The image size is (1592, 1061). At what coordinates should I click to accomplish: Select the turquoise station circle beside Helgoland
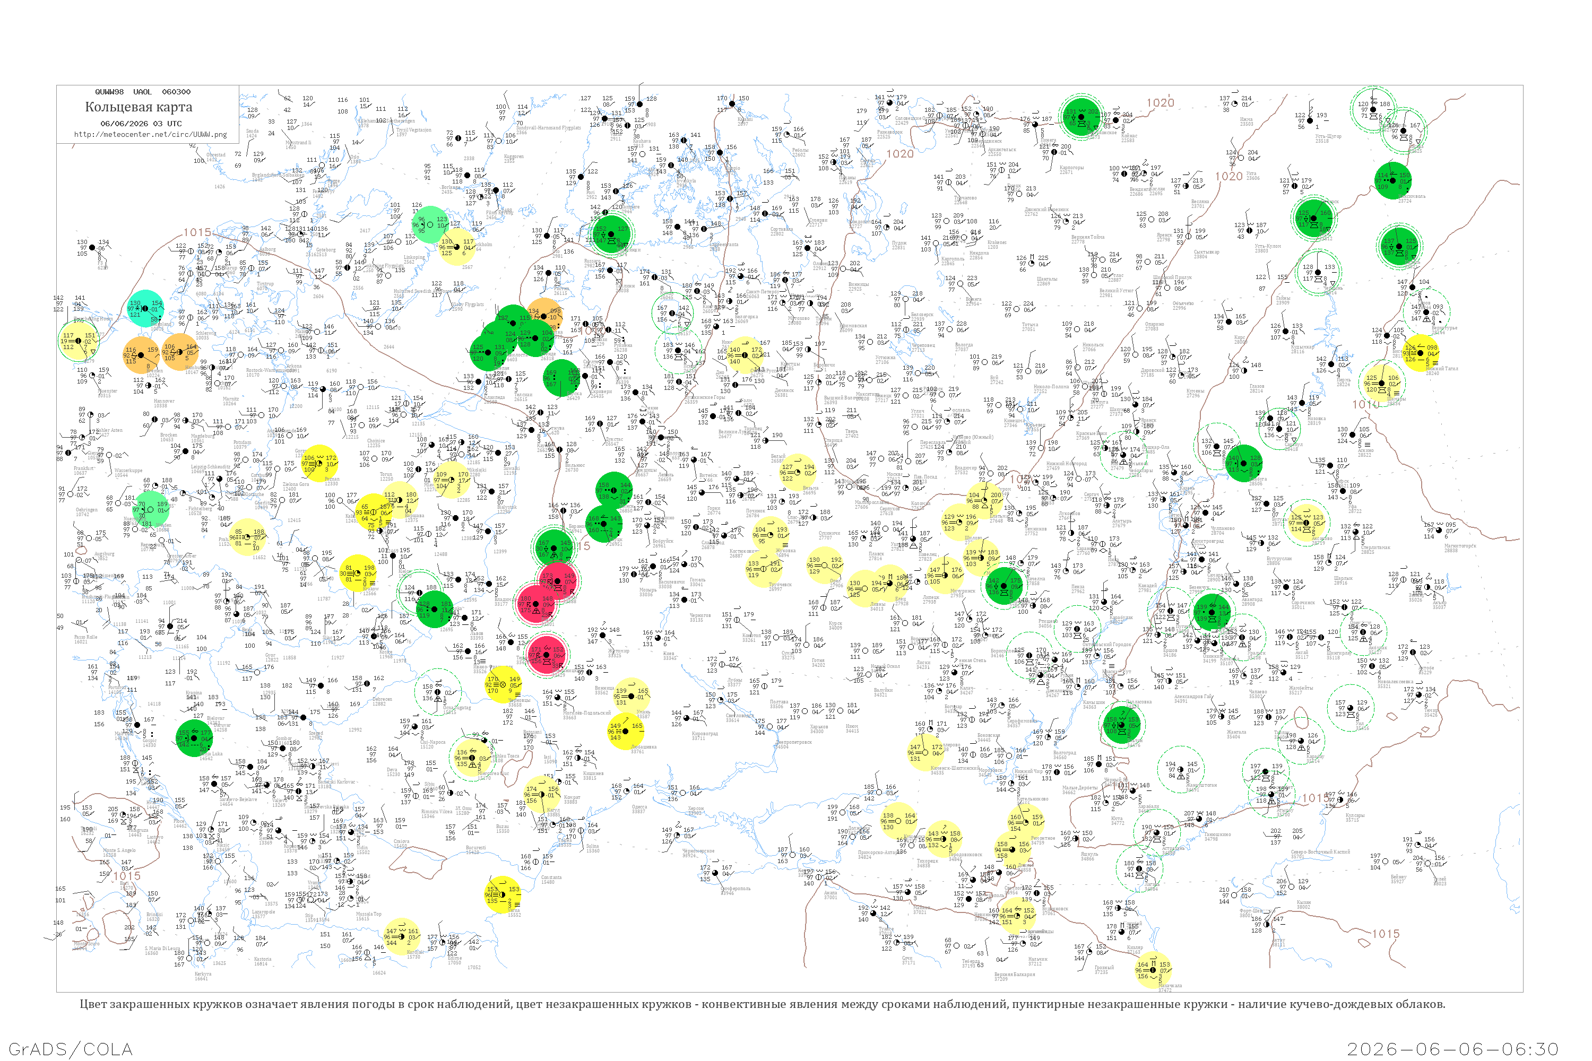tap(145, 309)
